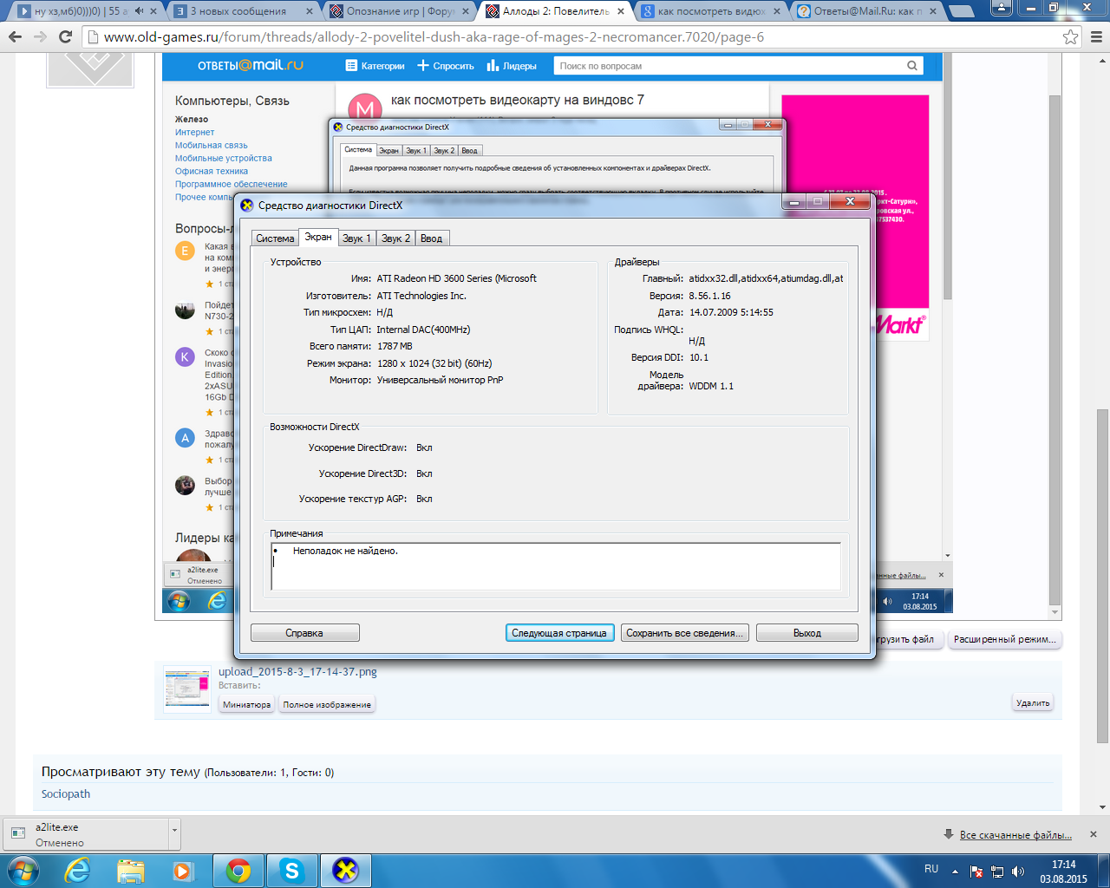Switch to Chrome via the taskbar icon
This screenshot has height=888, width=1110.
pyautogui.click(x=238, y=871)
